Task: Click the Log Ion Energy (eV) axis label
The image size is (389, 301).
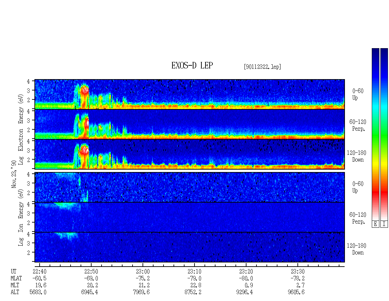Action: [x=21, y=218]
